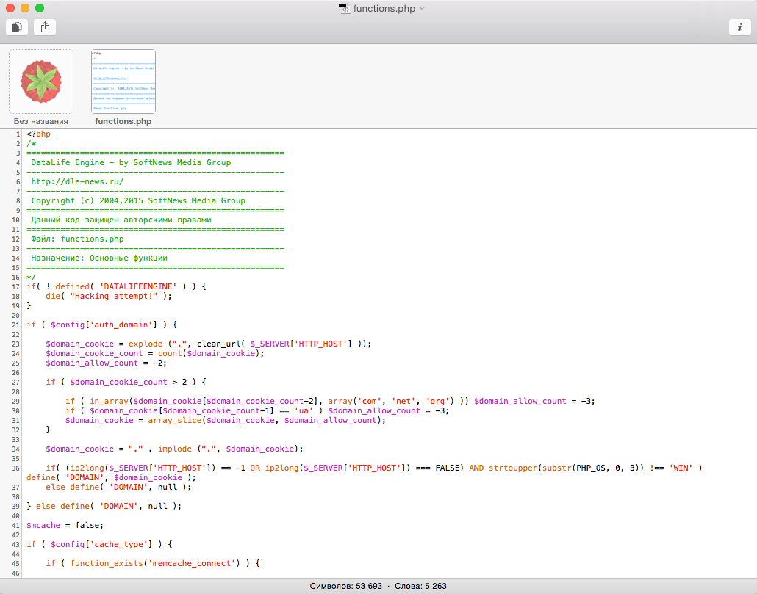Click the word count 'Слова: 5 263'

coord(420,586)
